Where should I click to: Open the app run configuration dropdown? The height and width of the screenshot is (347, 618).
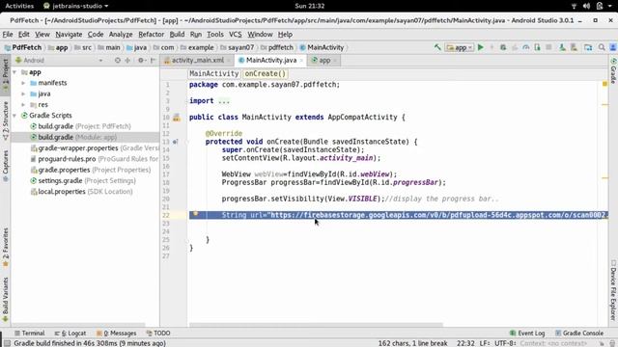pos(460,47)
